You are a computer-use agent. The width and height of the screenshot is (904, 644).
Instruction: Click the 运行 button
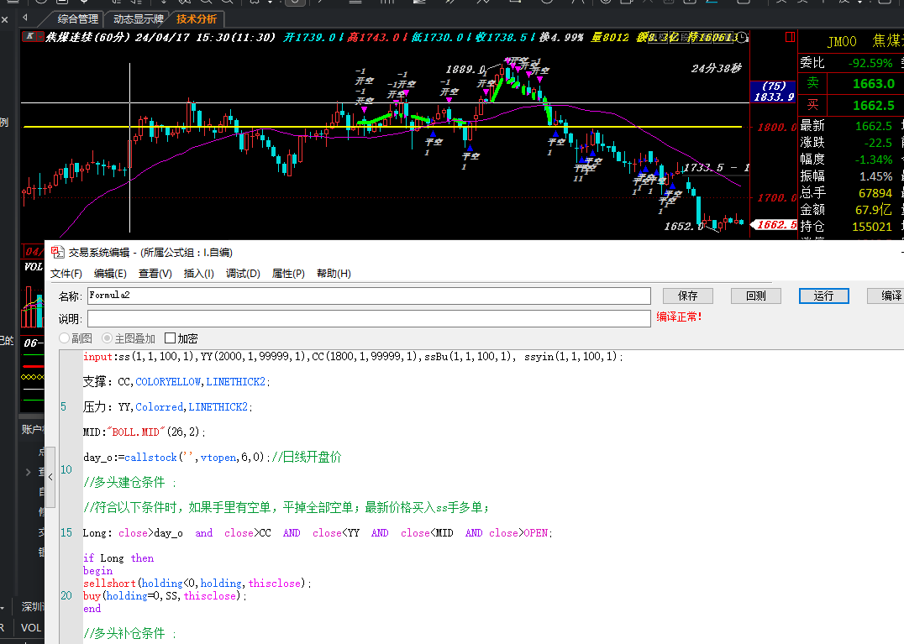(x=824, y=296)
